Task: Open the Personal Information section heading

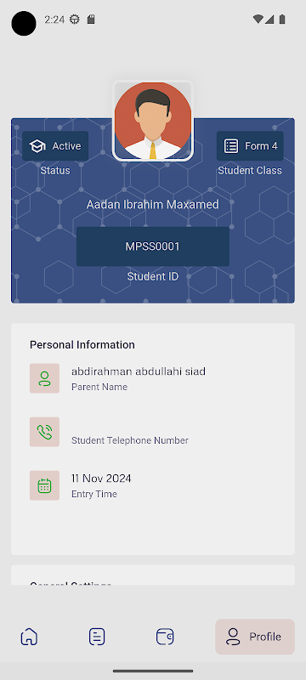Action: coord(82,345)
